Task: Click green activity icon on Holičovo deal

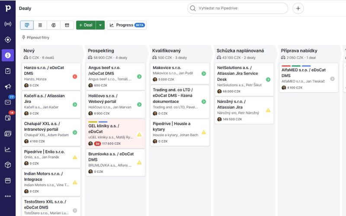Action: 139,105
